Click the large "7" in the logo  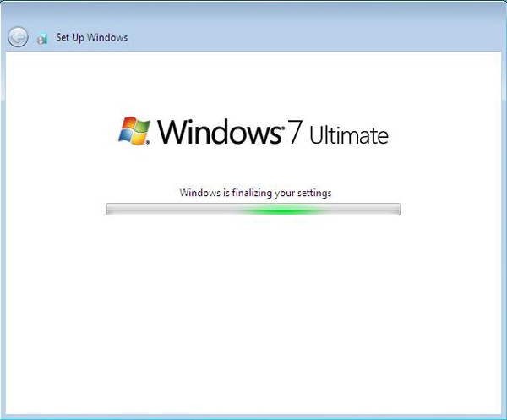pyautogui.click(x=295, y=133)
